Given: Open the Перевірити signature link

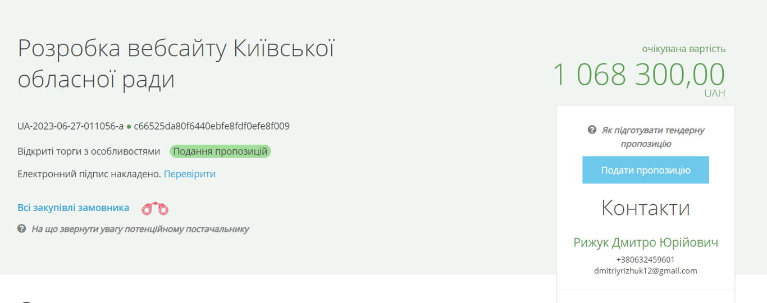Looking at the screenshot, I should (189, 174).
